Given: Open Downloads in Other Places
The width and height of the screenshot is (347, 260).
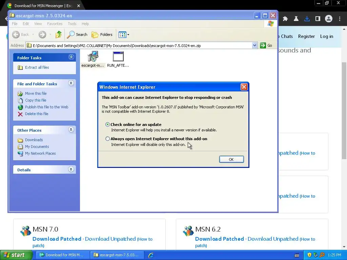Looking at the screenshot, I should 34,140.
